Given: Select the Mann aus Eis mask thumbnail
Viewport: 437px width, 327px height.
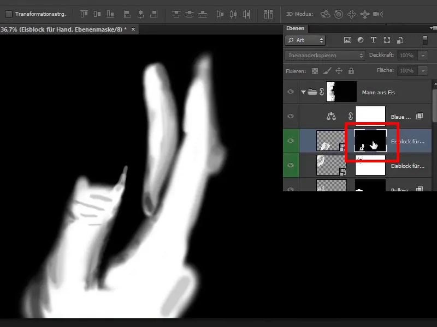Looking at the screenshot, I should 341,92.
